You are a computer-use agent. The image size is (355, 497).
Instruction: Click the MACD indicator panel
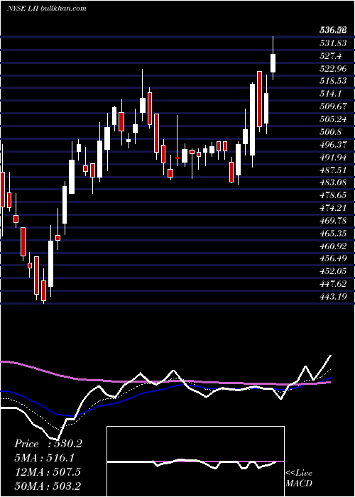(x=195, y=461)
